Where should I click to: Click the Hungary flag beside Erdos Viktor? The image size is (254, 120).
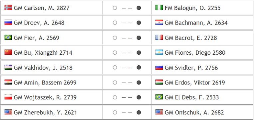[159, 82]
